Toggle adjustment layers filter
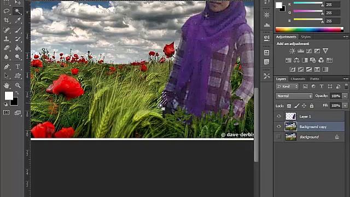The height and width of the screenshot is (197, 350). click(x=313, y=86)
